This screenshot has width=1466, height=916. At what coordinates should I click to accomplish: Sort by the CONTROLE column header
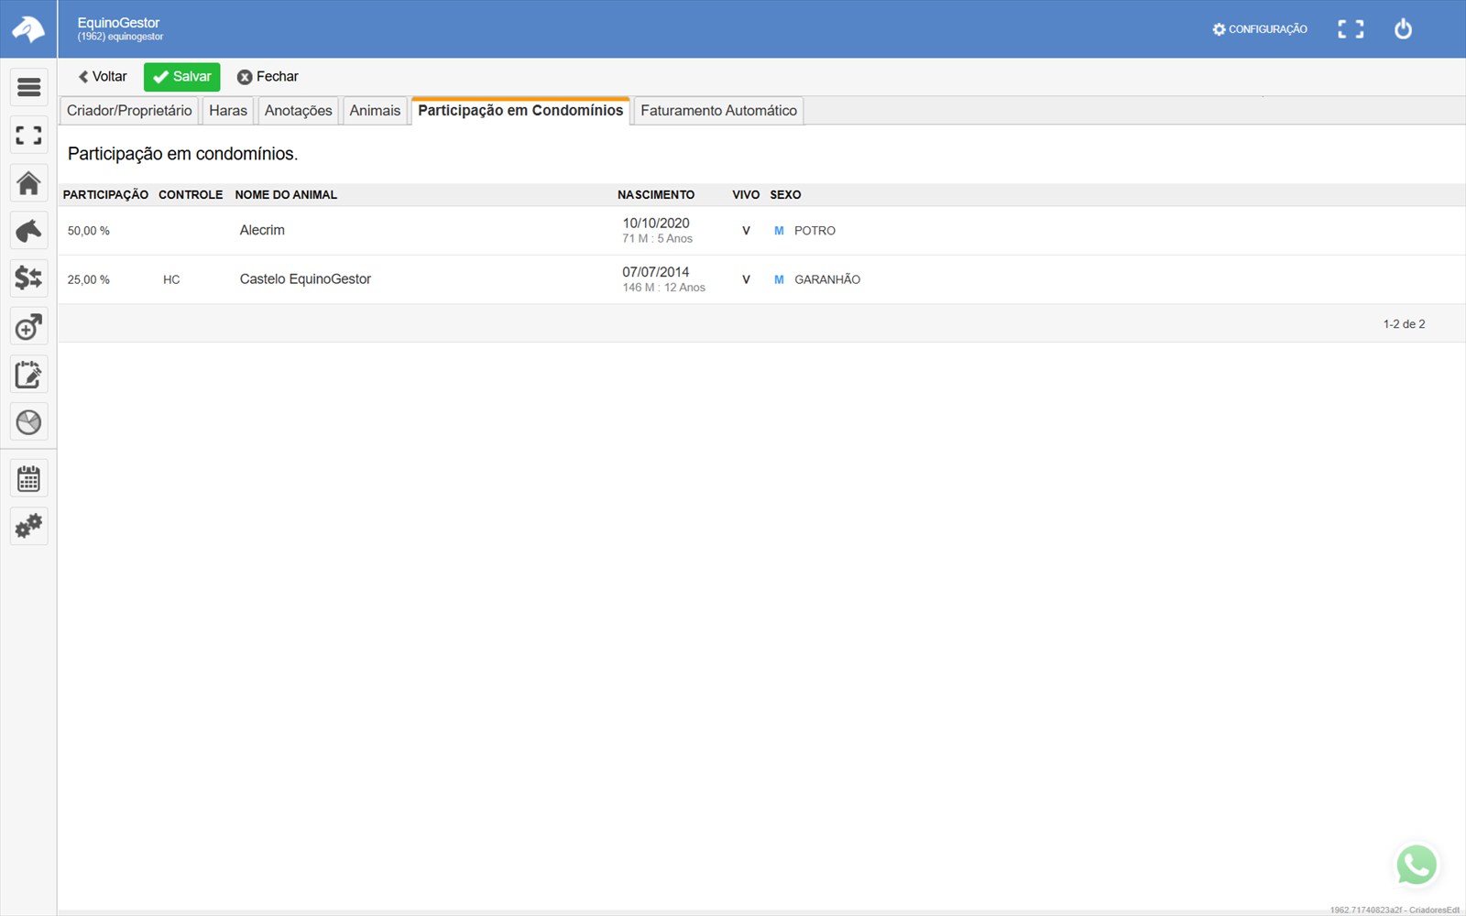[x=191, y=195]
